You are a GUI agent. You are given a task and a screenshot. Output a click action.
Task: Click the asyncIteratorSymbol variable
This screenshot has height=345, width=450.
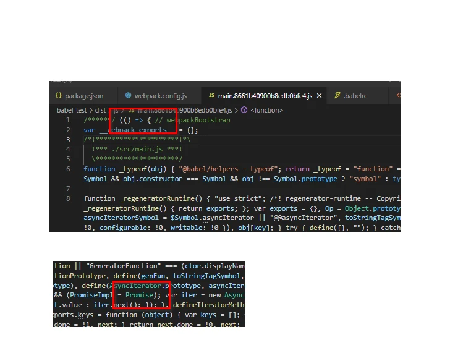coord(121,218)
